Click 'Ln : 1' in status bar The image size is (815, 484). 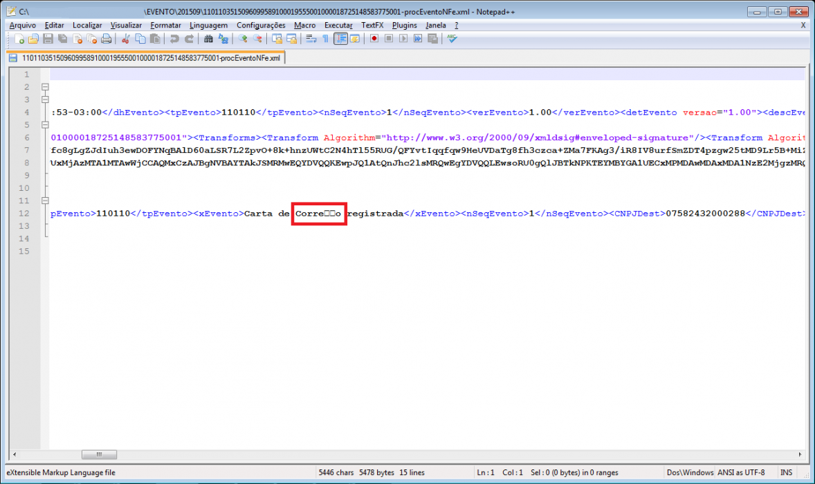point(486,472)
